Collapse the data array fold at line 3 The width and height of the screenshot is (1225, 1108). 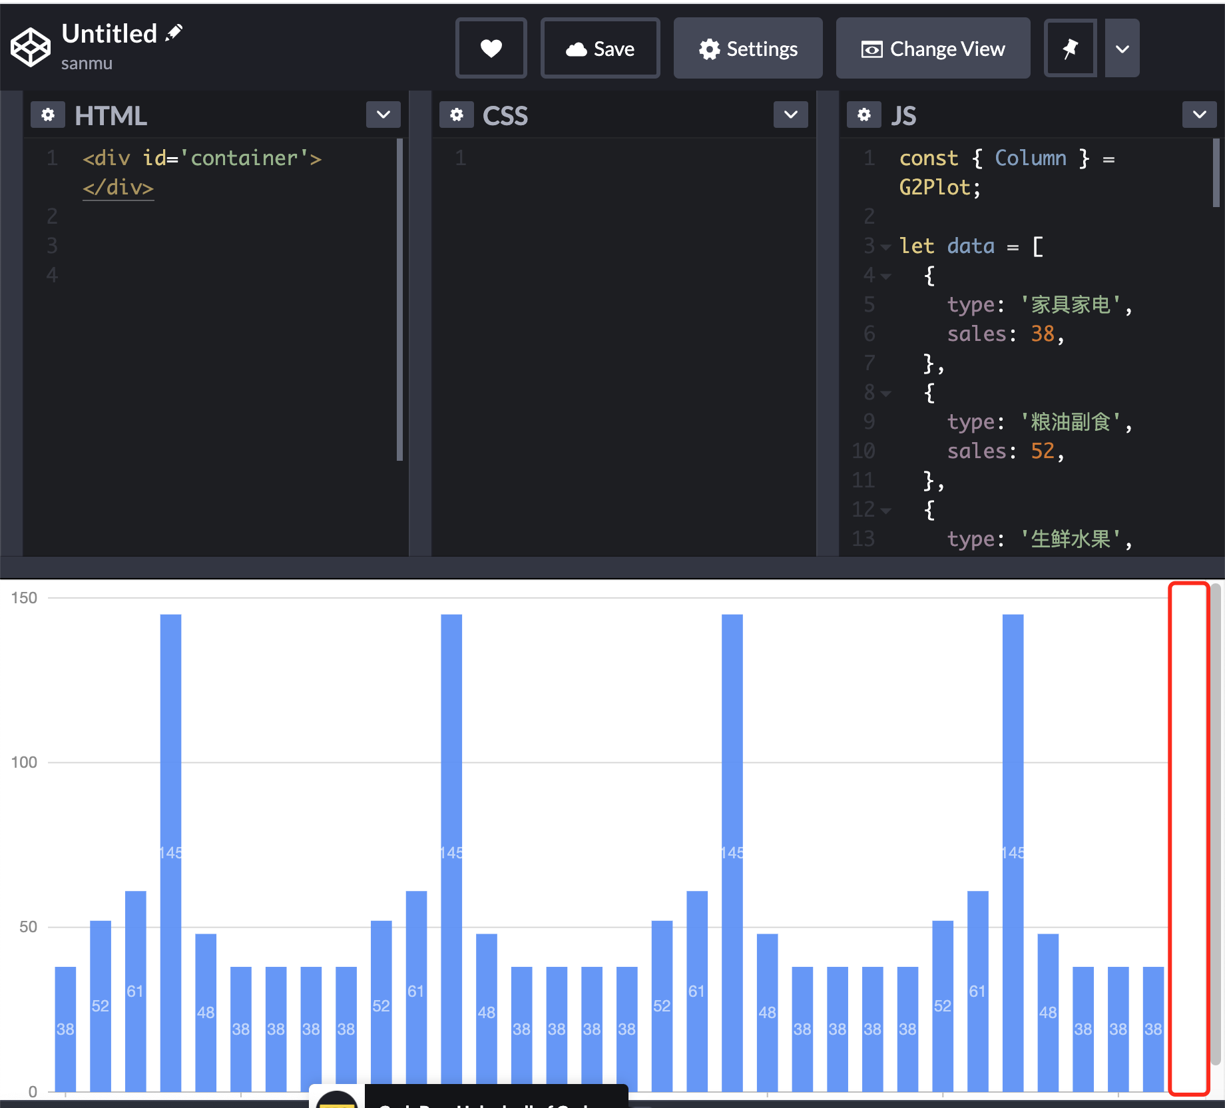pyautogui.click(x=885, y=246)
